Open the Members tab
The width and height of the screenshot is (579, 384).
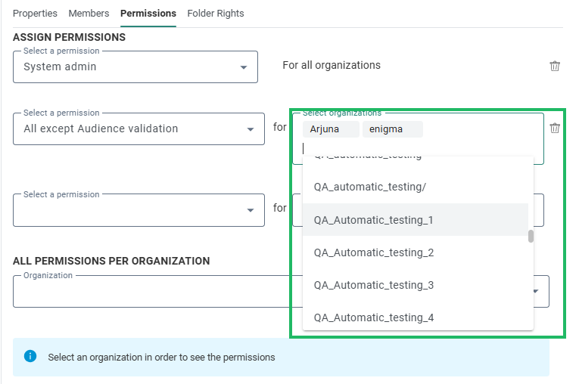[x=89, y=14]
